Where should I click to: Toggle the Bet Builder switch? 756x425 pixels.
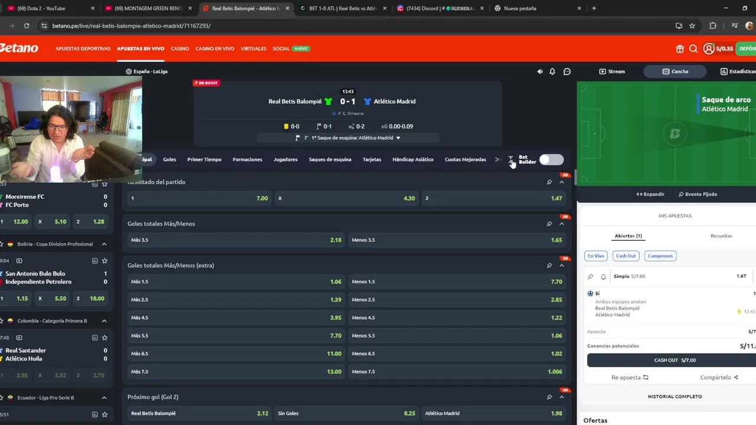pyautogui.click(x=551, y=159)
